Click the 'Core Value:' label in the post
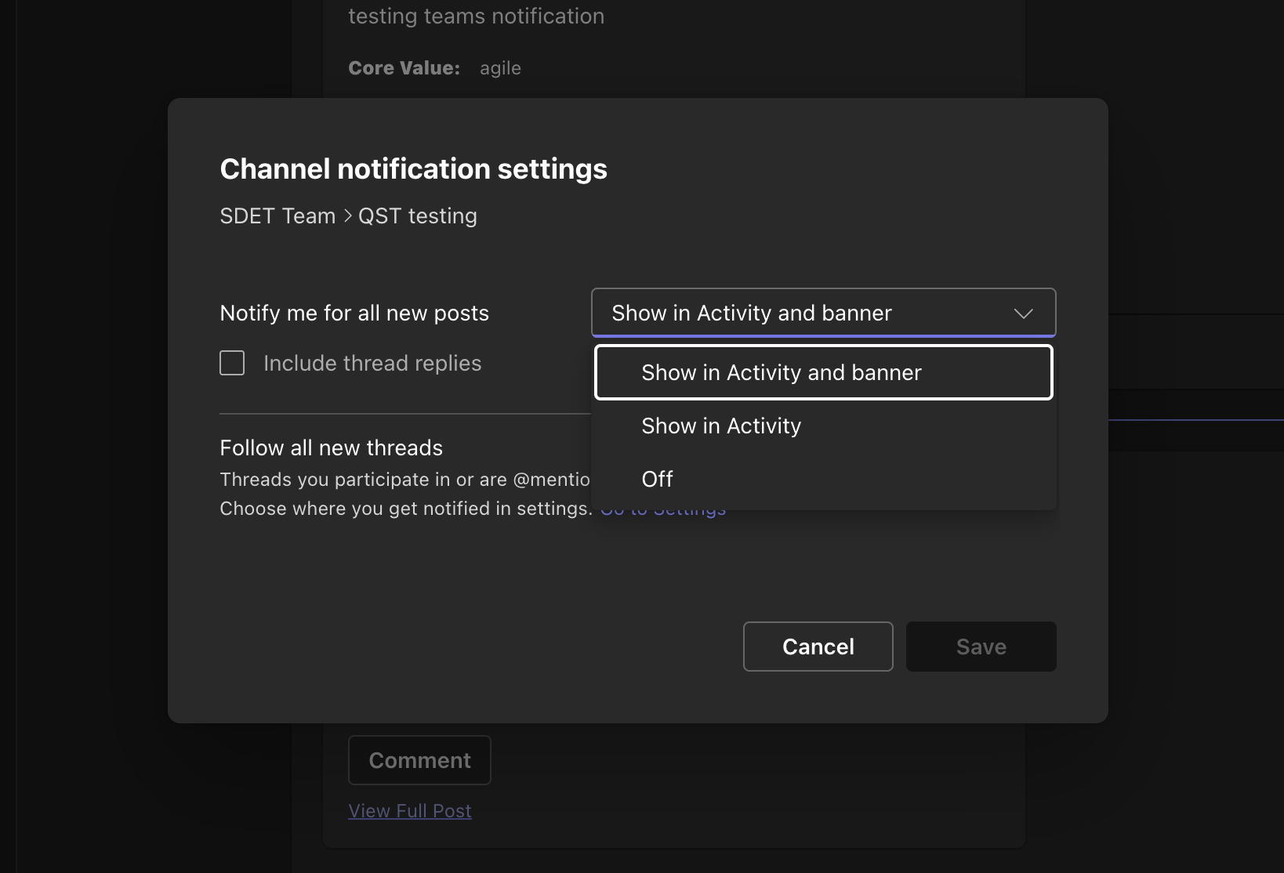The width and height of the screenshot is (1284, 873). pos(404,68)
